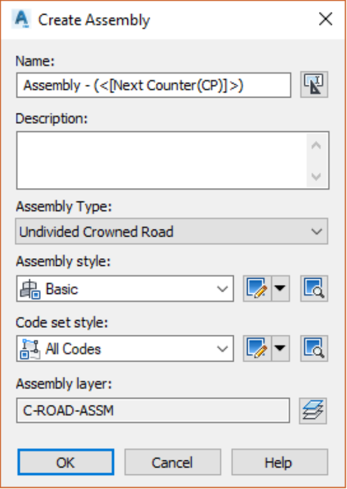The width and height of the screenshot is (347, 489).
Task: Open Assembly style edit options arrow
Action: (280, 289)
